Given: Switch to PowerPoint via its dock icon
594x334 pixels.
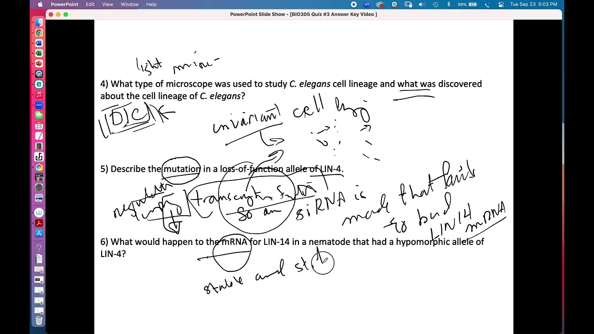Looking at the screenshot, I should tap(39, 64).
